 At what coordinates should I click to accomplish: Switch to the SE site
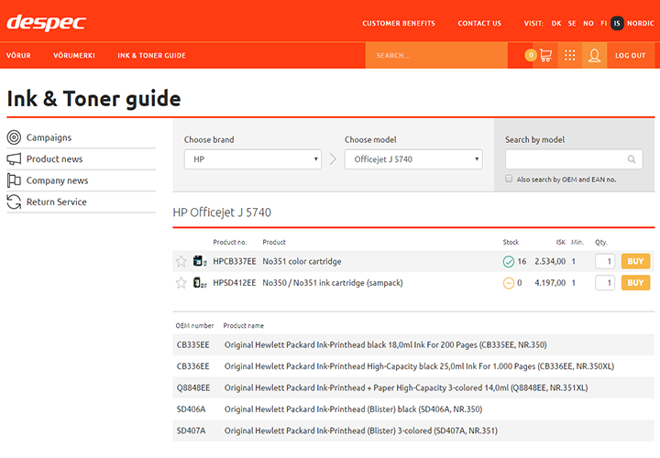pyautogui.click(x=572, y=24)
